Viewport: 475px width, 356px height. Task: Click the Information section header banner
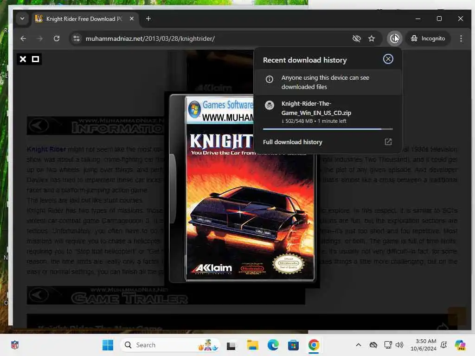pos(96,126)
